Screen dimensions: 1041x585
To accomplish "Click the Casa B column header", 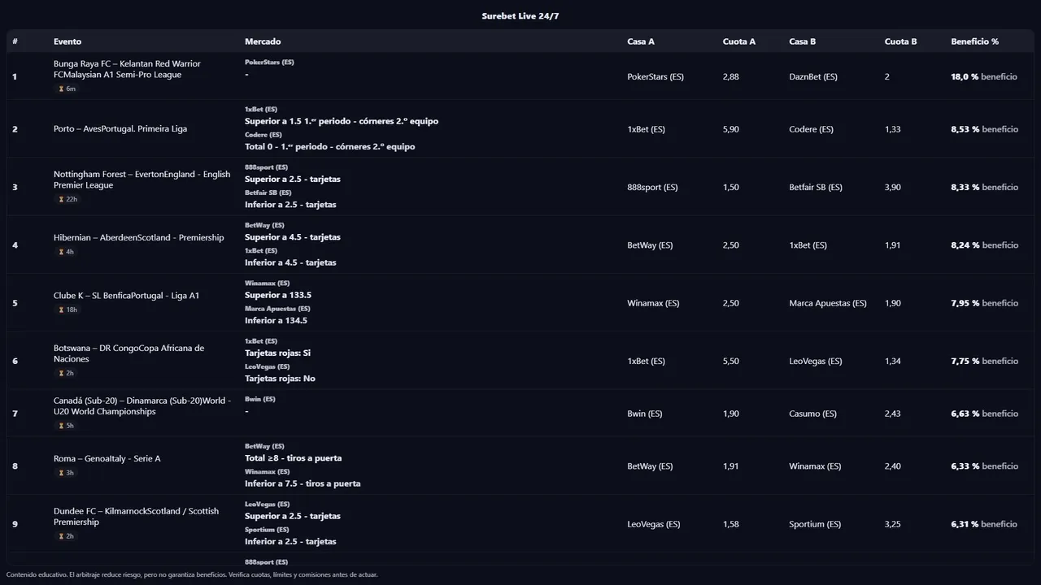I will tap(802, 41).
